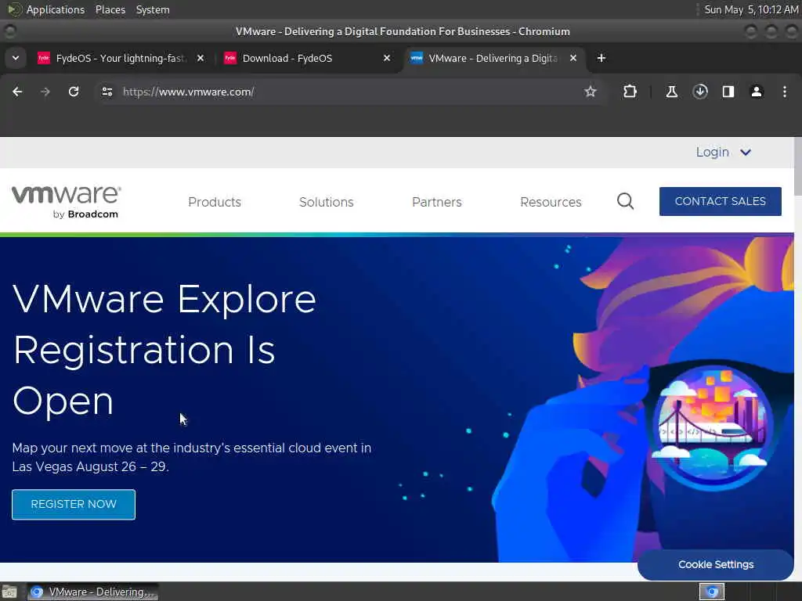Image resolution: width=802 pixels, height=601 pixels.
Task: Select the VMware - Delivering a Digital tab
Action: point(493,58)
